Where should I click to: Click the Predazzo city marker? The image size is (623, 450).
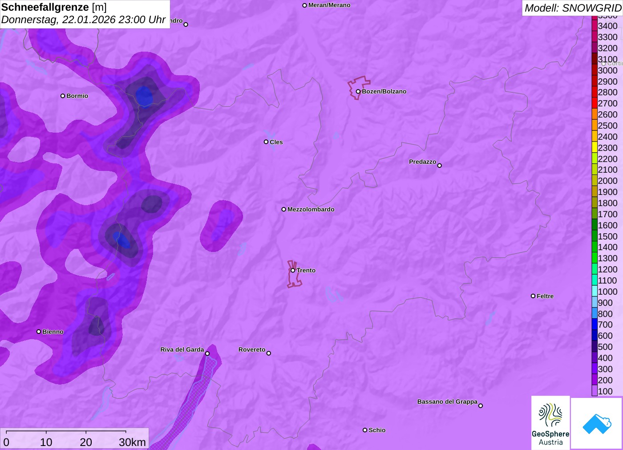(x=440, y=166)
